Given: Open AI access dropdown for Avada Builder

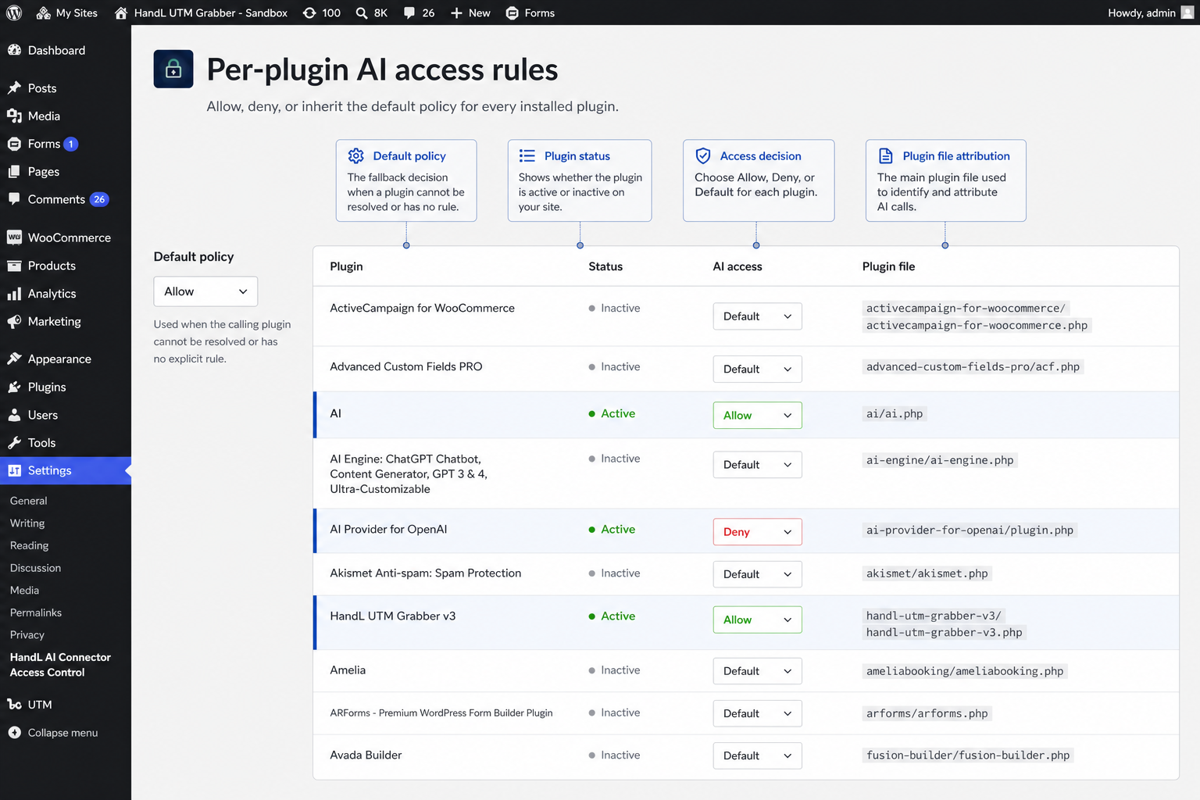Looking at the screenshot, I should tap(757, 755).
